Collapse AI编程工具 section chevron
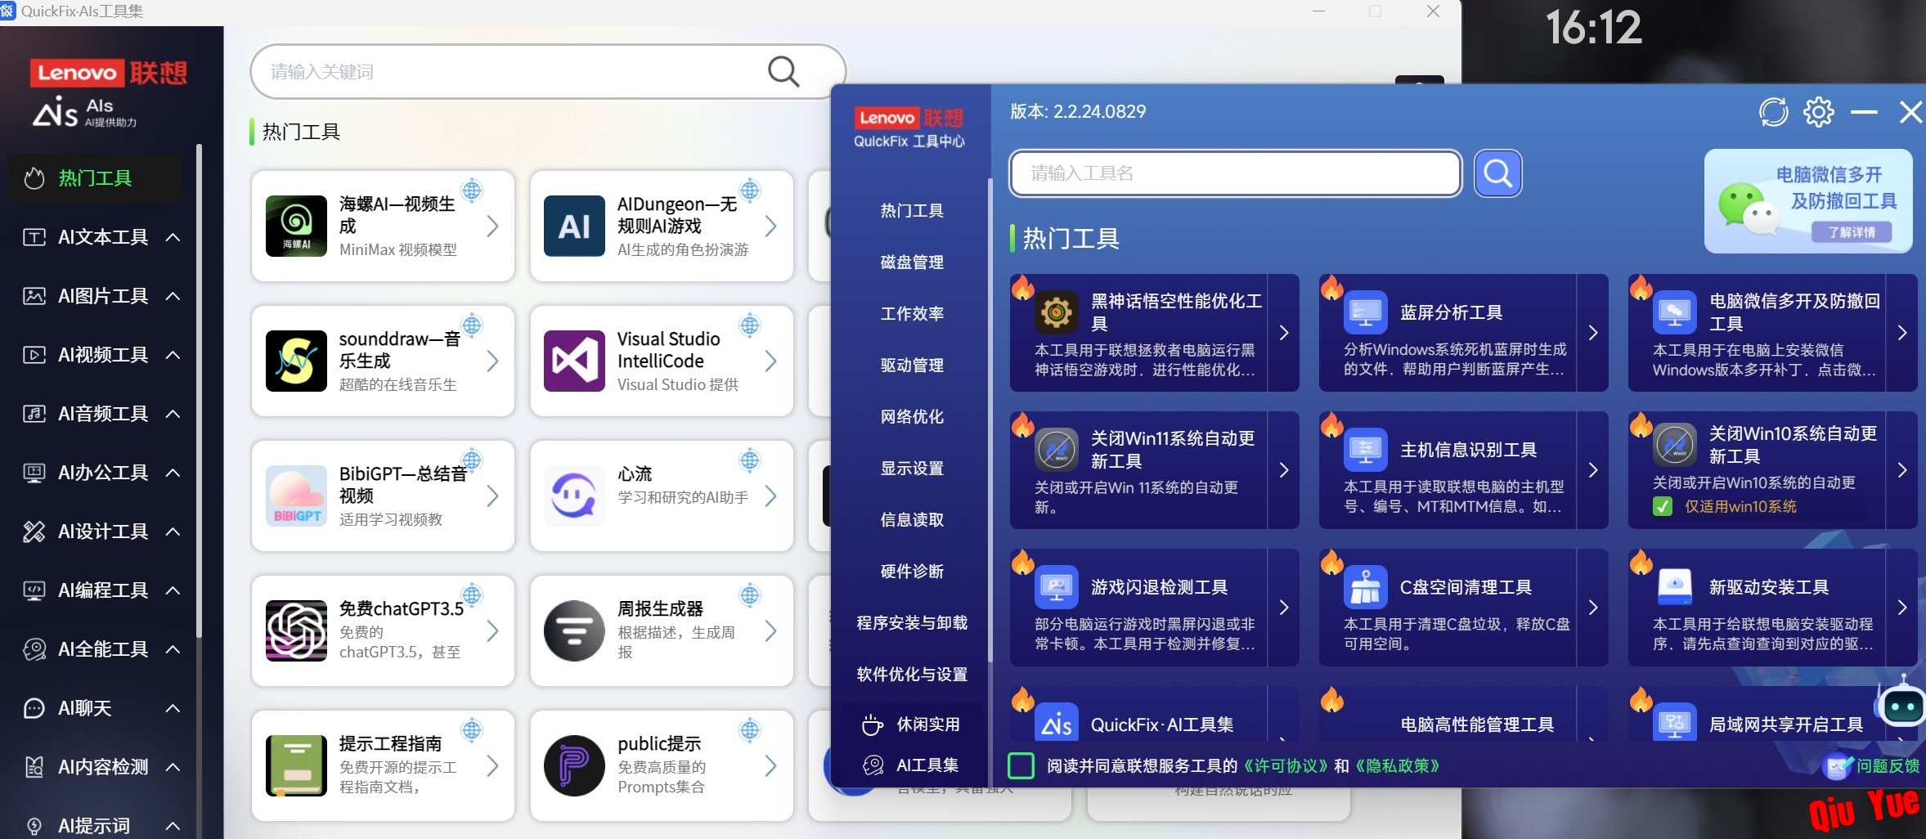This screenshot has height=839, width=1926. tap(173, 590)
